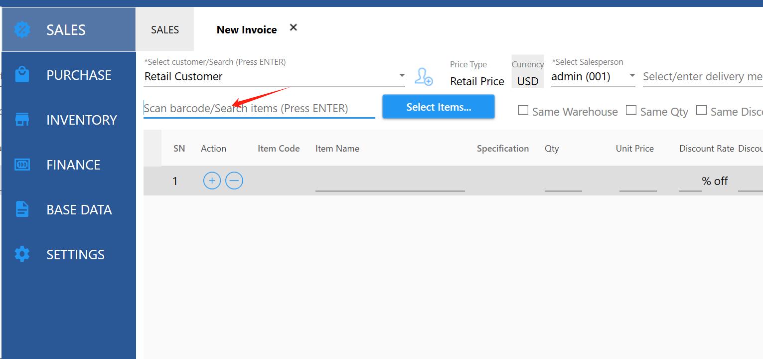Click the Item Name field in row one
763x359 pixels.
pyautogui.click(x=390, y=182)
